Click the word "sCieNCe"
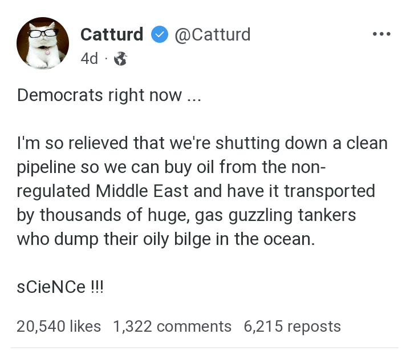The height and width of the screenshot is (350, 410). 49,285
